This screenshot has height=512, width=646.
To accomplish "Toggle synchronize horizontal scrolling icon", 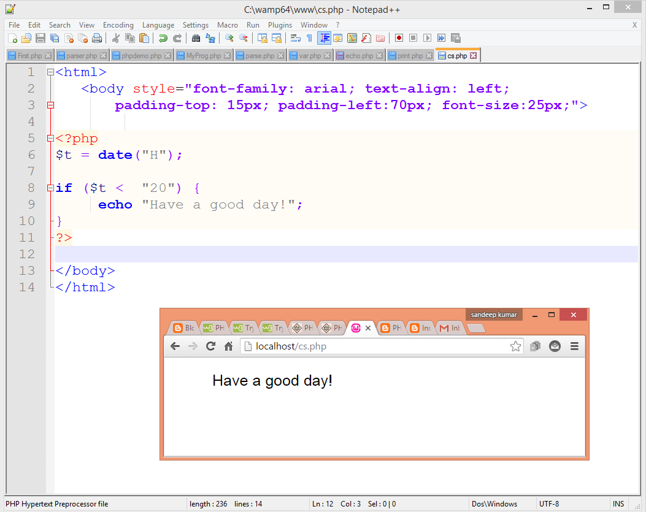I will pos(277,38).
